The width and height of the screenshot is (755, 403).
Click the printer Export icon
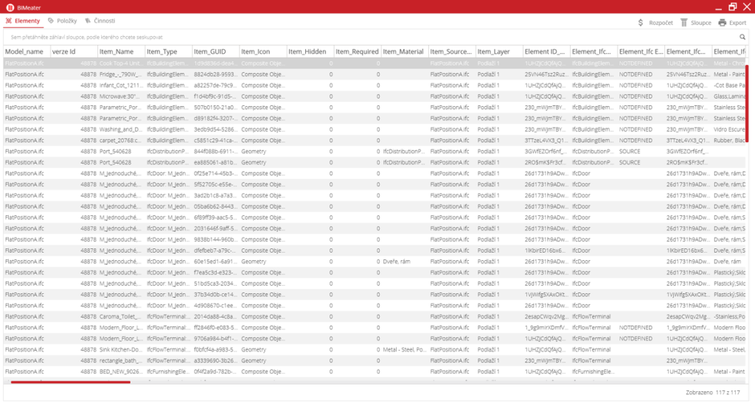[722, 23]
